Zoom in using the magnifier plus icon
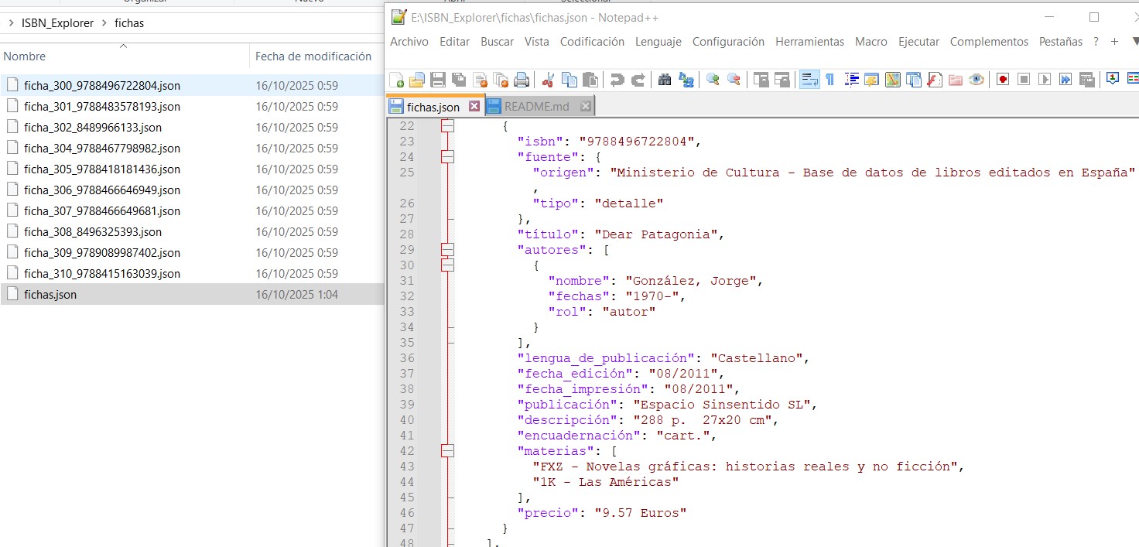Image resolution: width=1139 pixels, height=547 pixels. pyautogui.click(x=713, y=79)
